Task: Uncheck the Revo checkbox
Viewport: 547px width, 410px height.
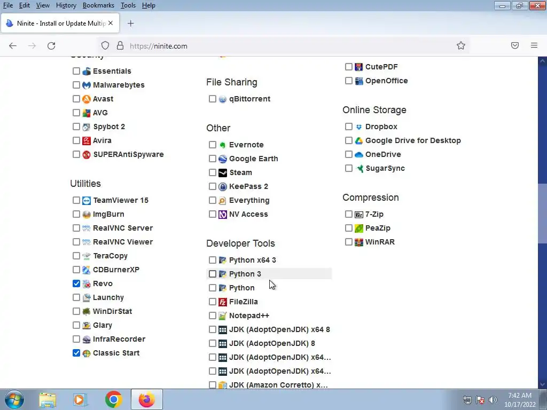Action: [x=76, y=283]
